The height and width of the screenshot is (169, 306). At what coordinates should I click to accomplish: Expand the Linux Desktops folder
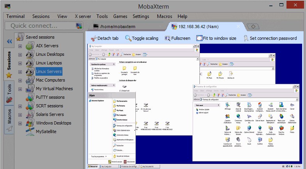coord(20,55)
